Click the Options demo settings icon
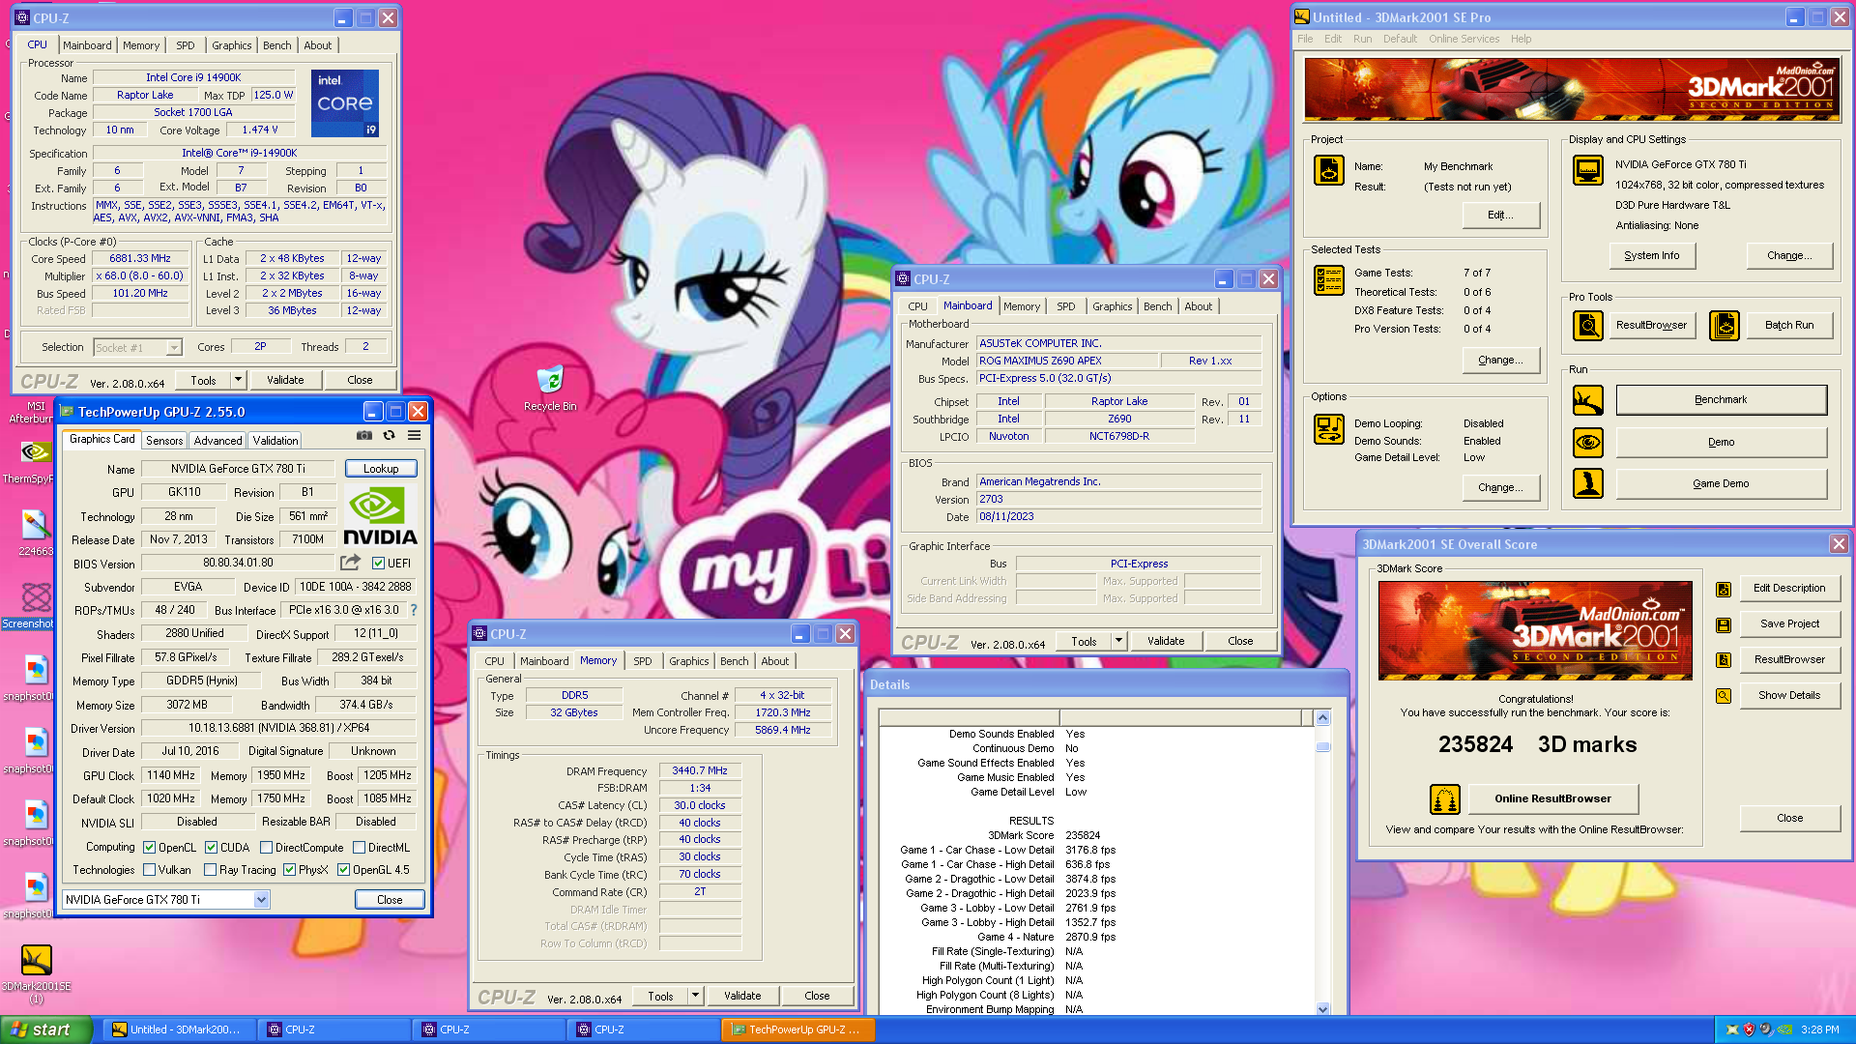1856x1044 pixels. click(1329, 429)
